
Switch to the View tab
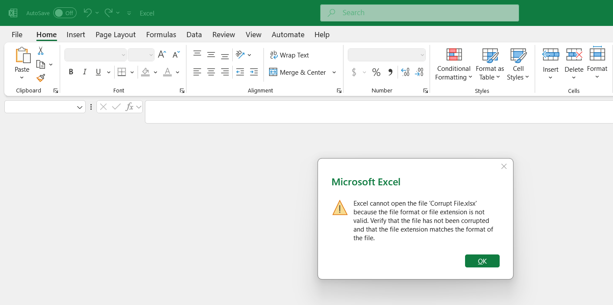(x=254, y=35)
